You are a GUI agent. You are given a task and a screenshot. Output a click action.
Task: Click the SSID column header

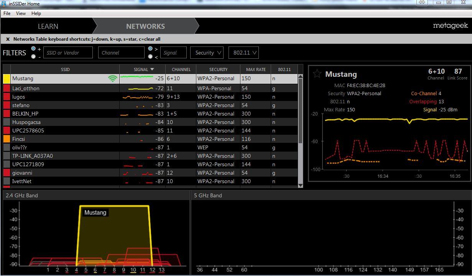[x=65, y=69]
